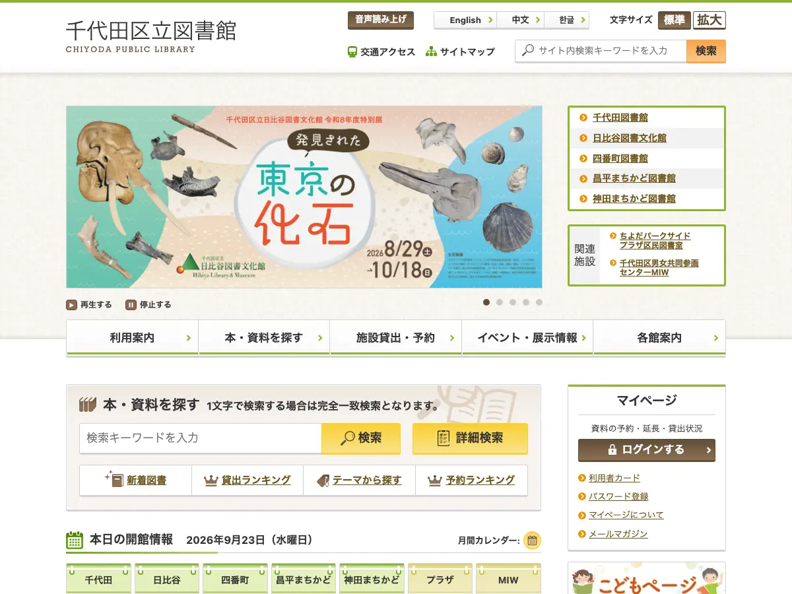Click the crown icon on 予約ランキング
792x594 pixels.
click(x=435, y=480)
